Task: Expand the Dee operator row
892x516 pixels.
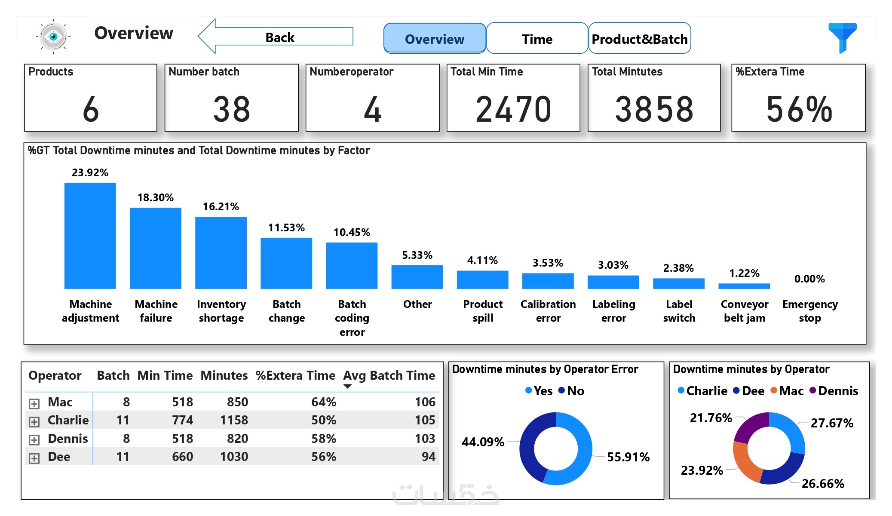Action: [x=34, y=458]
